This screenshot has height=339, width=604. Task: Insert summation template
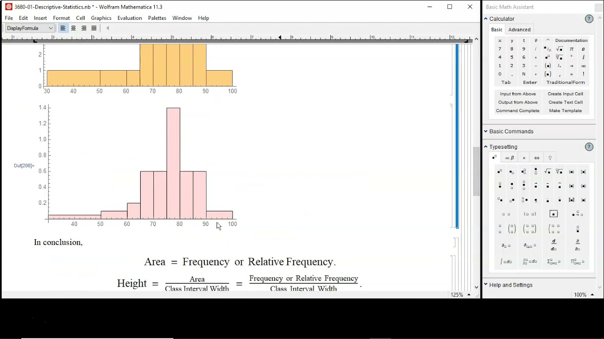(554, 262)
